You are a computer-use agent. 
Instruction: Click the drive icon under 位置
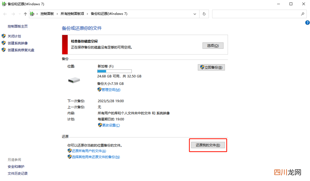click(74, 80)
